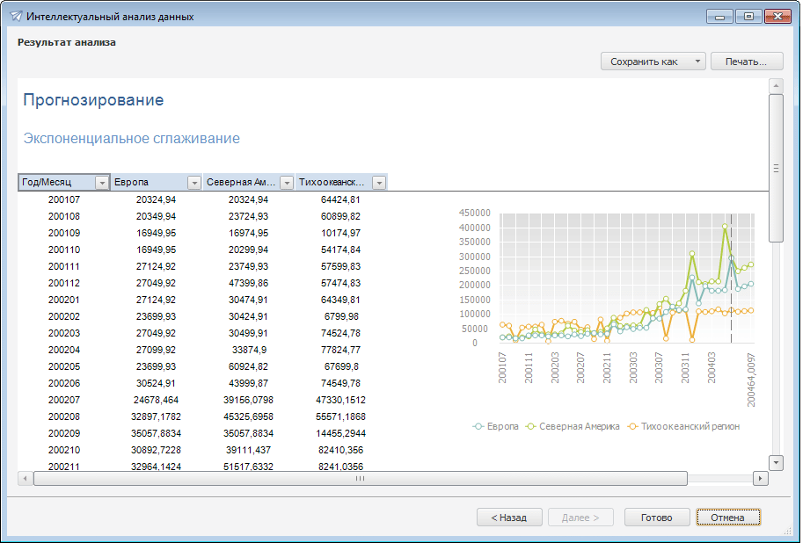Screen dimensions: 810x543
Task: Cancel the dialog with Отмена
Action: click(x=728, y=518)
